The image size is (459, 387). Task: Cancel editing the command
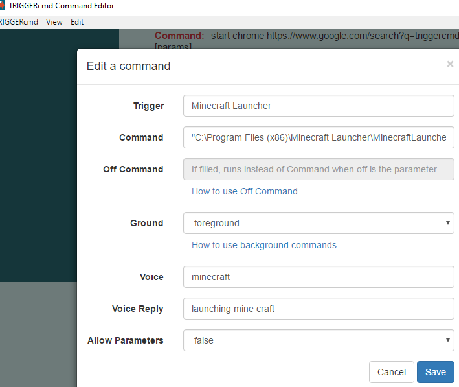[x=392, y=372]
